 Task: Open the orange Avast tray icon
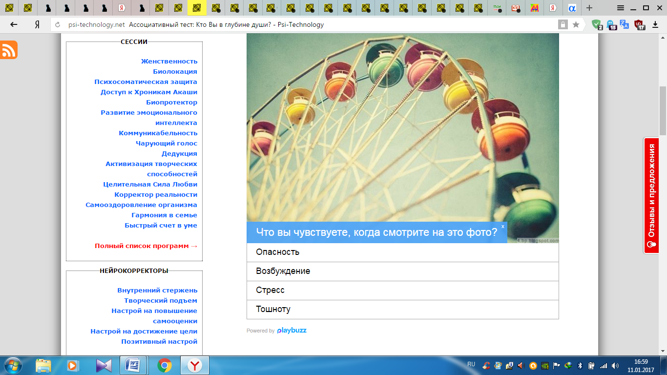point(533,365)
